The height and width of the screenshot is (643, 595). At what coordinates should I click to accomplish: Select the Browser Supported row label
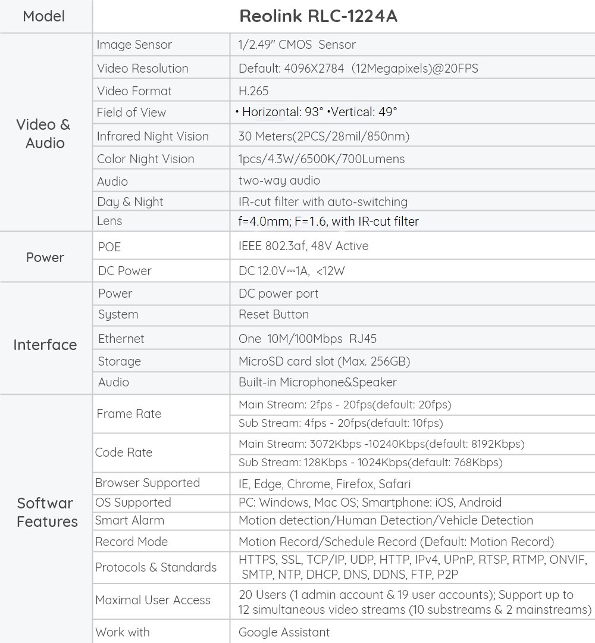(148, 483)
